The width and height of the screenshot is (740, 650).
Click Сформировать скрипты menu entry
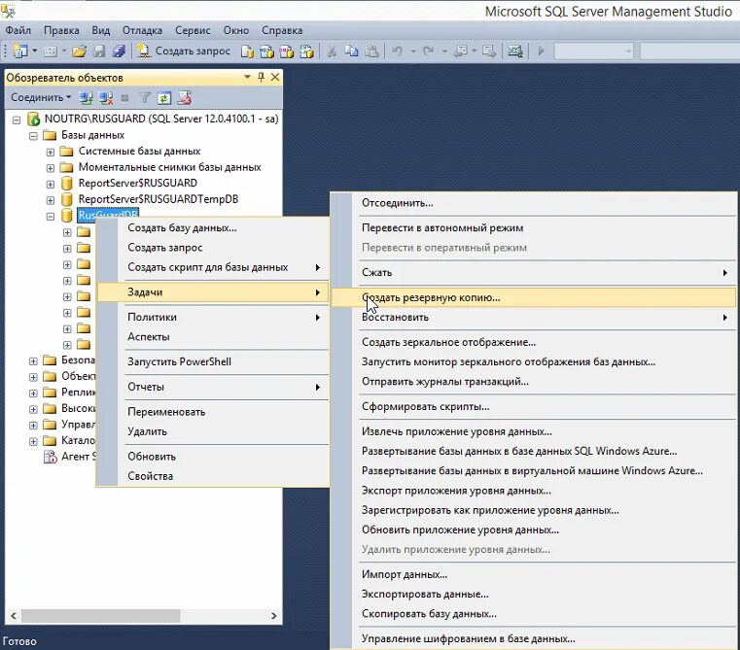click(x=533, y=406)
